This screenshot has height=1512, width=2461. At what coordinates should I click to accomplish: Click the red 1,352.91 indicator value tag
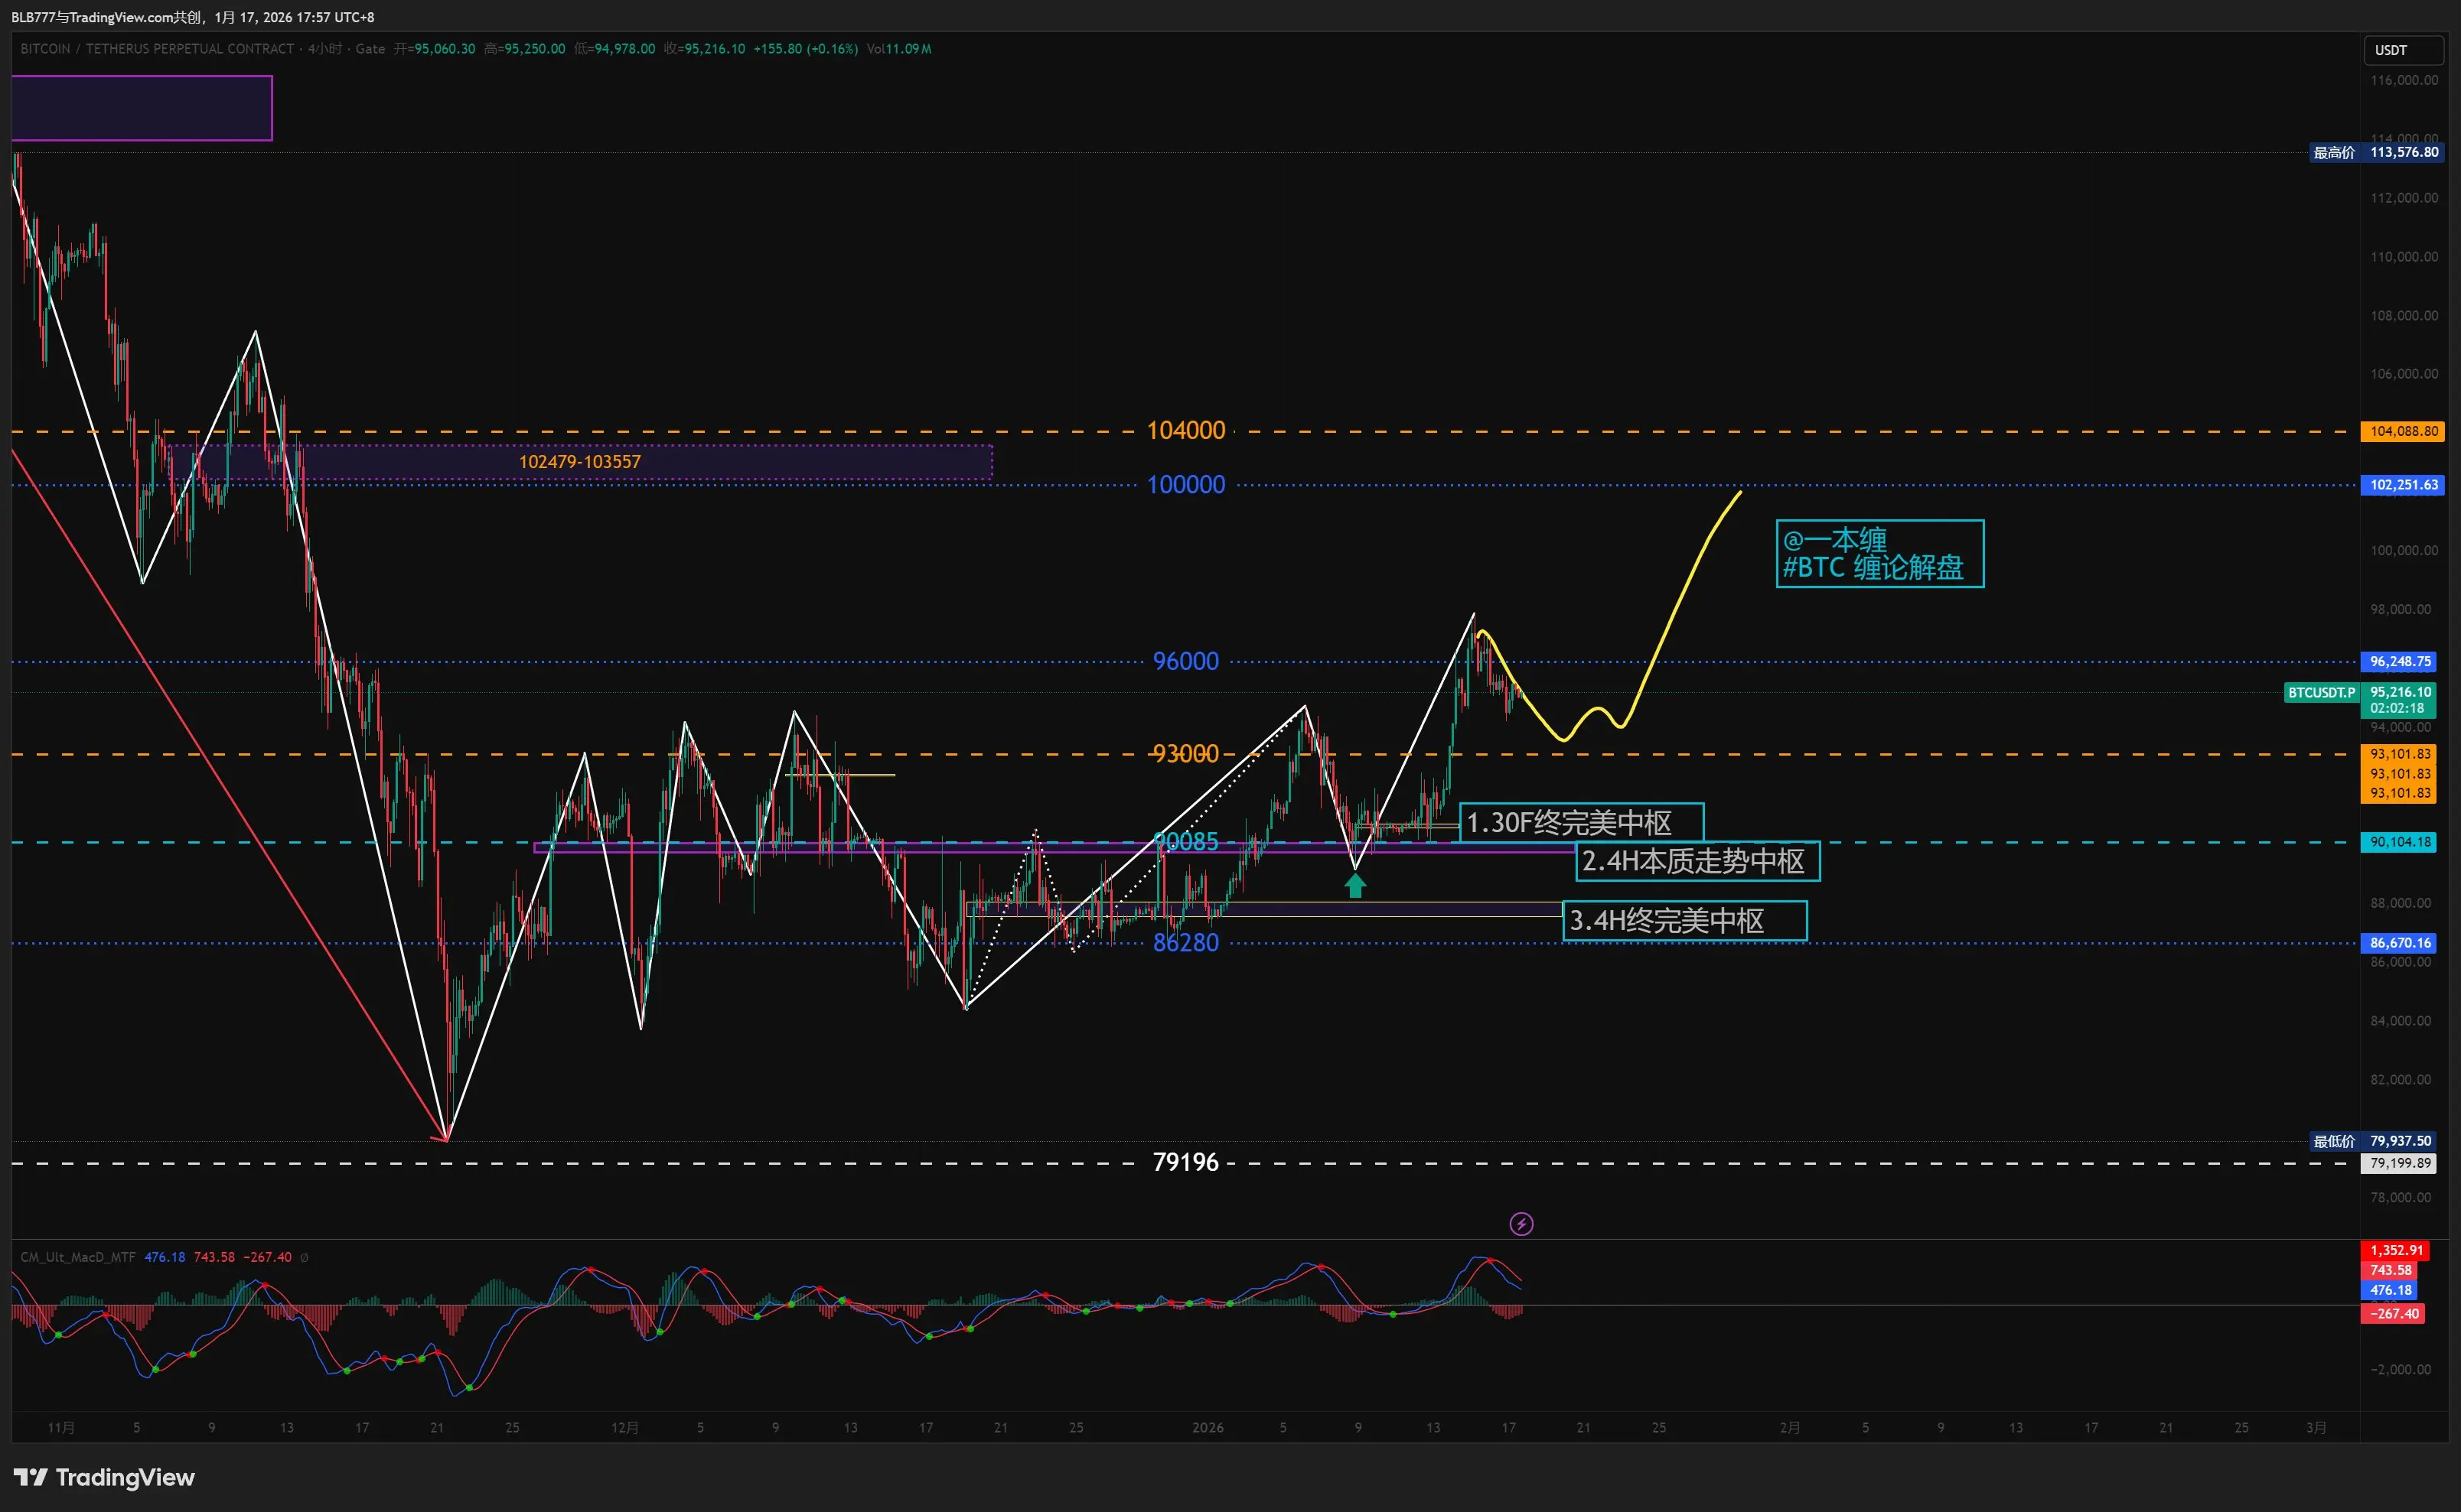(x=2395, y=1250)
